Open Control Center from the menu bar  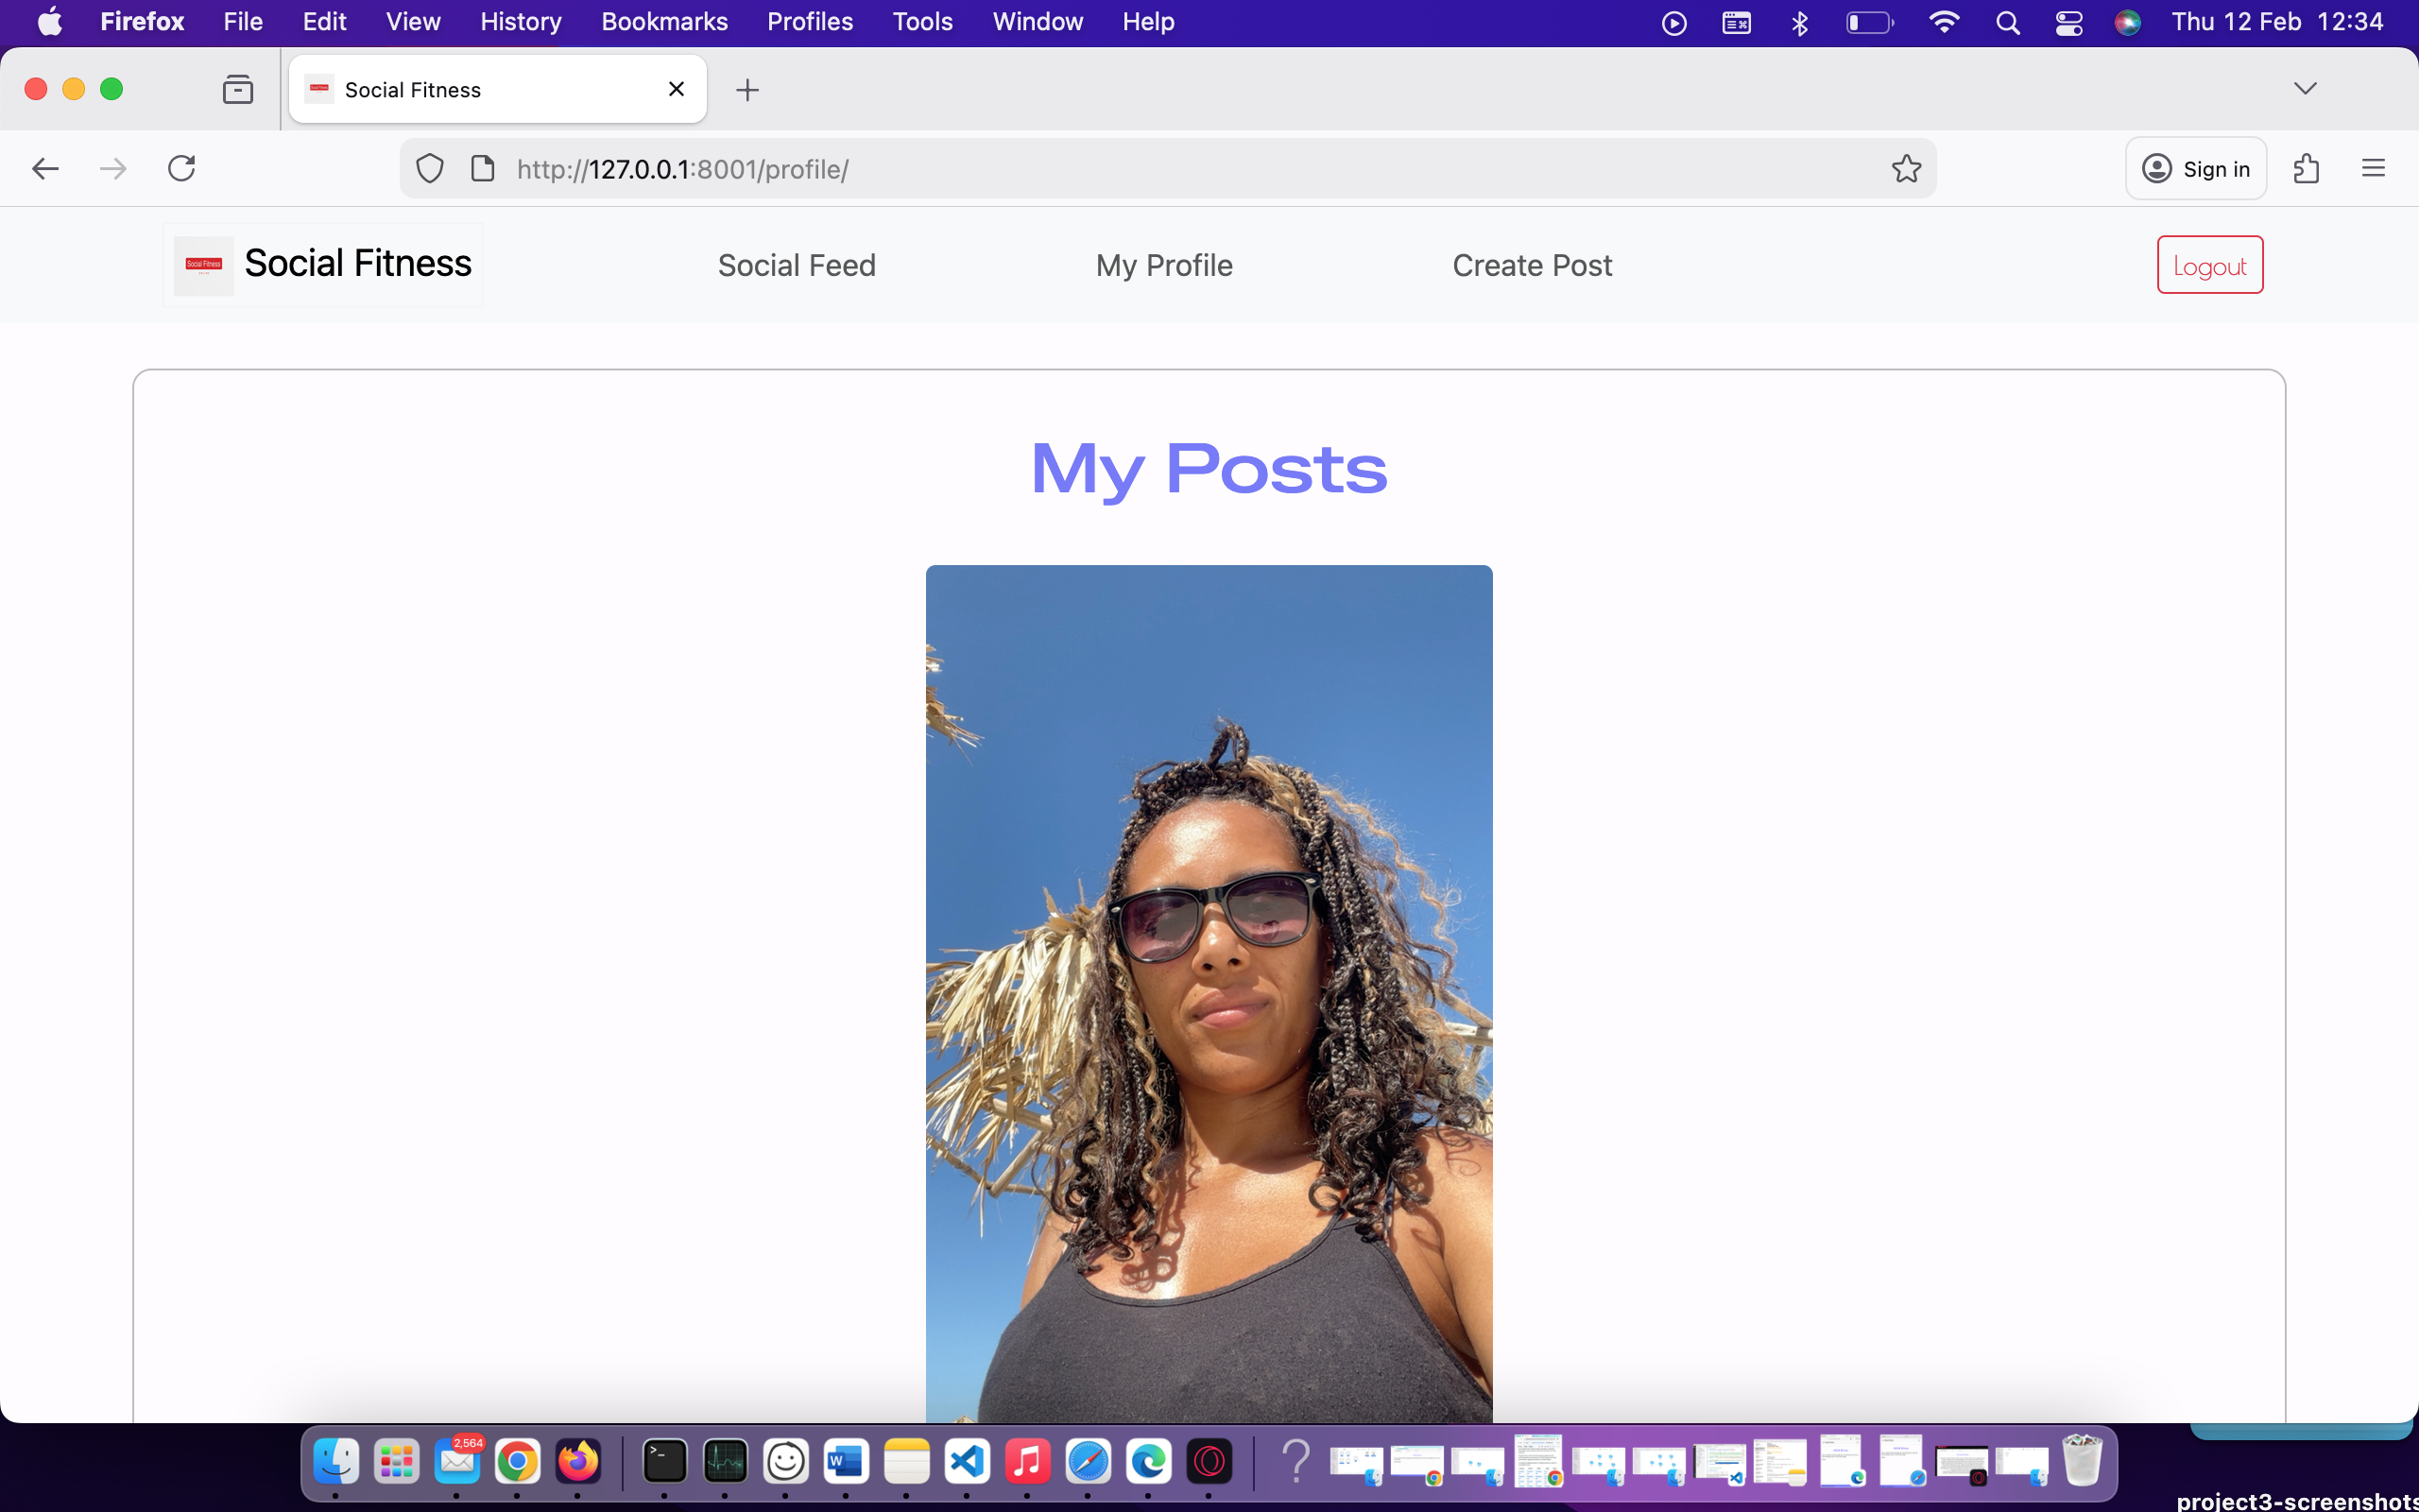[2068, 21]
